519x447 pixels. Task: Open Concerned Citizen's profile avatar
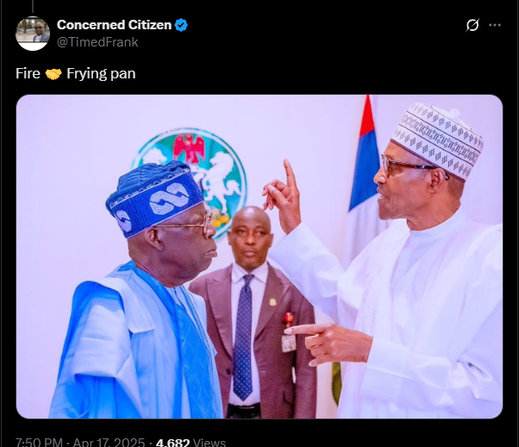32,33
